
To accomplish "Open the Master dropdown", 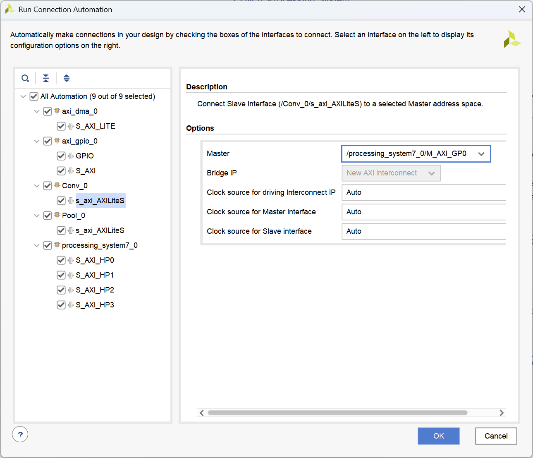I will click(416, 153).
